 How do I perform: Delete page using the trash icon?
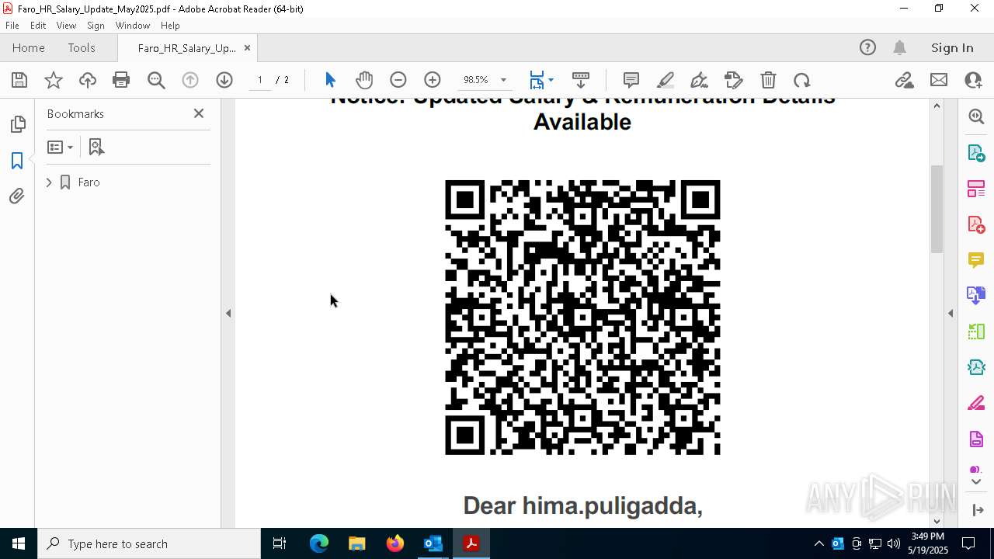(768, 80)
